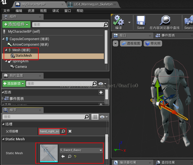
Task: Click the sword static mesh thumbnail
Action: point(49,153)
